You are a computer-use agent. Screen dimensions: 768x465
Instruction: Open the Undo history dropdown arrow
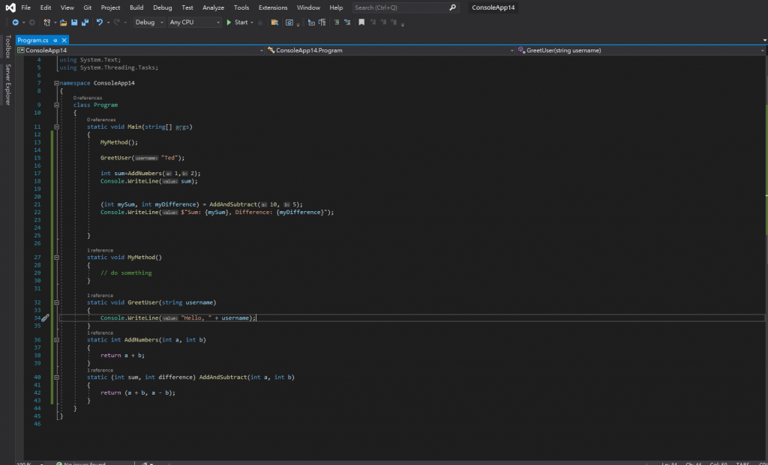pos(108,22)
